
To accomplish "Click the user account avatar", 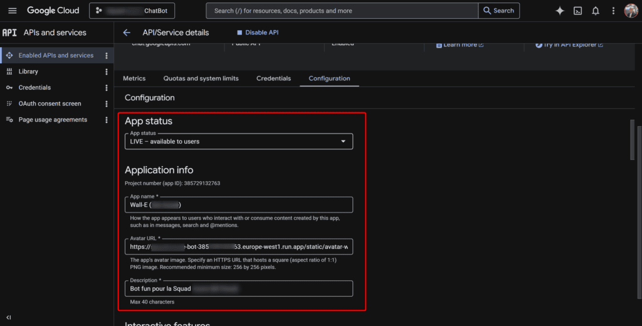I will click(631, 11).
